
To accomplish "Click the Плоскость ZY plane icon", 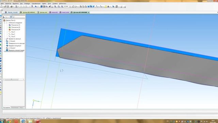I will click(x=10, y=30).
